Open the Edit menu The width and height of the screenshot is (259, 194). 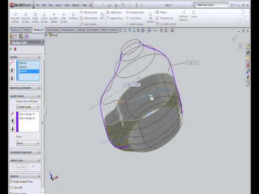[x=44, y=5]
